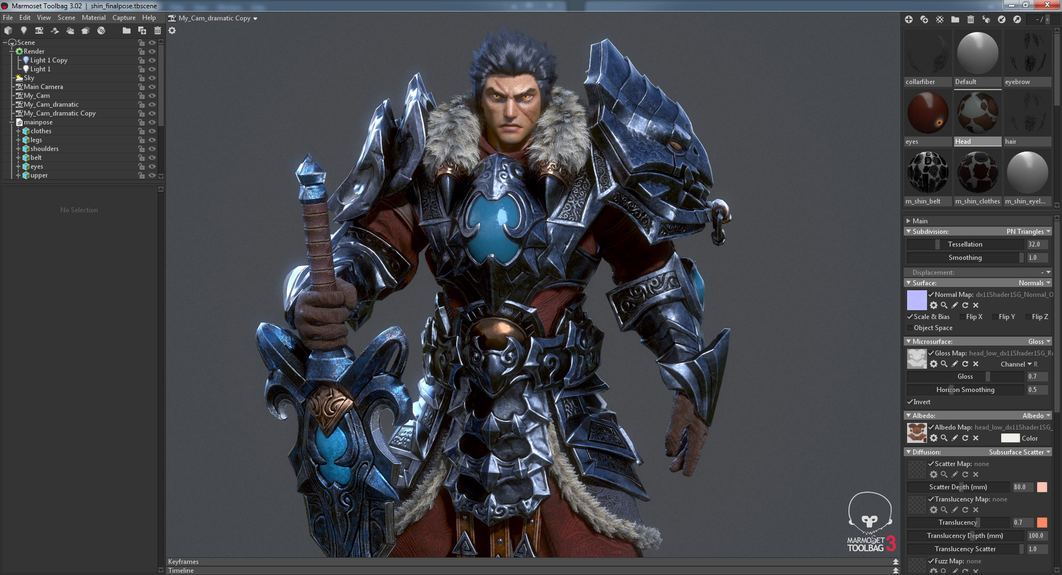Expand the Timeline panel

tap(896, 571)
